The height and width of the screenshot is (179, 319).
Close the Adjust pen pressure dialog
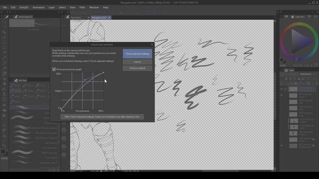[x=152, y=45]
